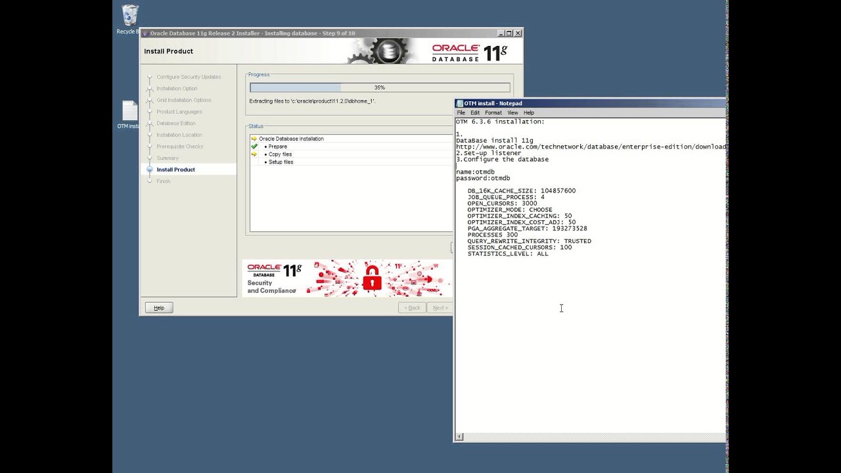
Task: Click the STATISTICS_LEVEL: ALL line
Action: [508, 254]
